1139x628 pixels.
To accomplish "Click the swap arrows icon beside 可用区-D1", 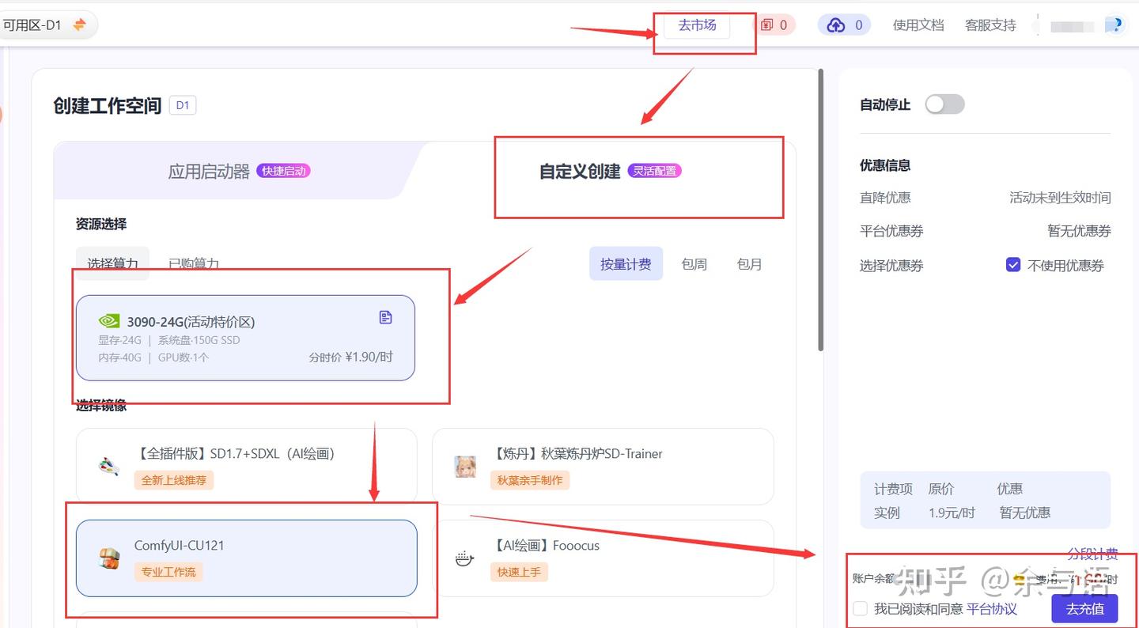I will [x=78, y=24].
